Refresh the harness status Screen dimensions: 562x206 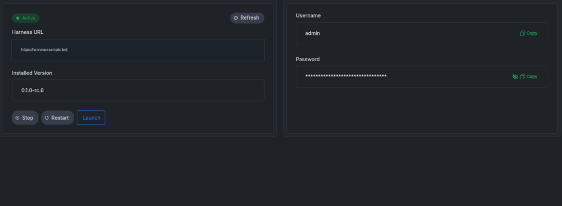(247, 18)
